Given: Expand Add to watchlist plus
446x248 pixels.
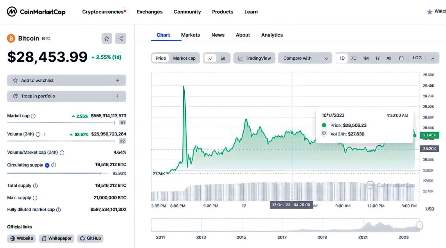Looking at the screenshot, I should coord(118,81).
